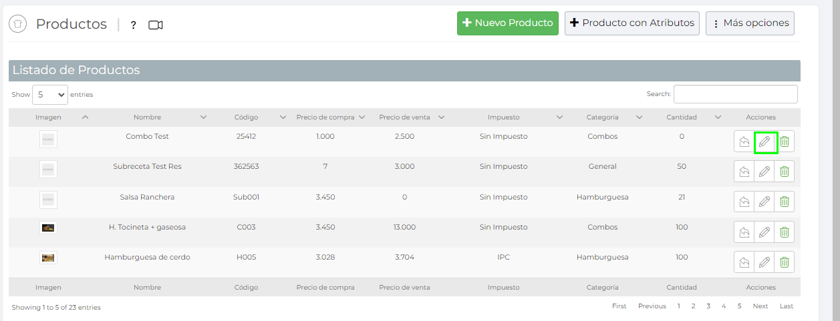840x321 pixels.
Task: Sort by the Impuesto column header
Action: pos(503,117)
